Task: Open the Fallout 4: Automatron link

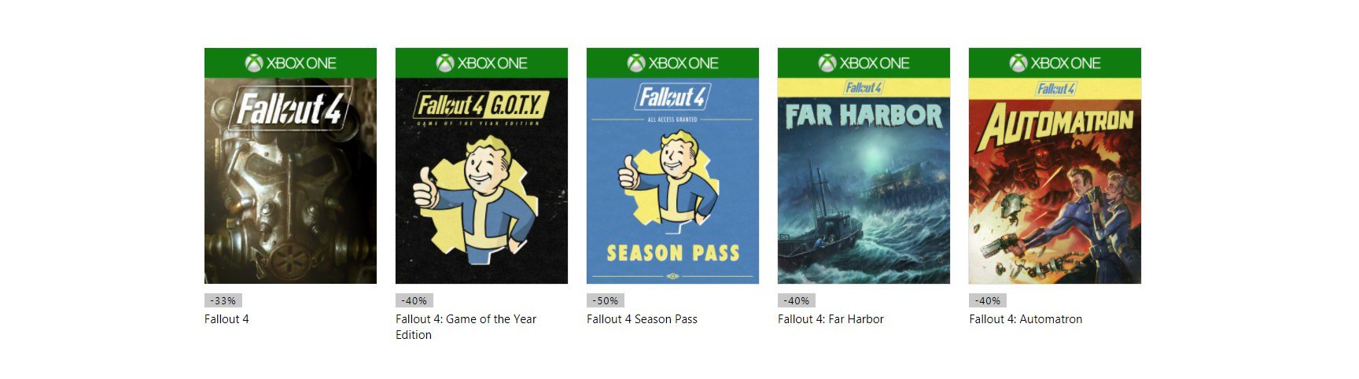Action: click(1026, 319)
